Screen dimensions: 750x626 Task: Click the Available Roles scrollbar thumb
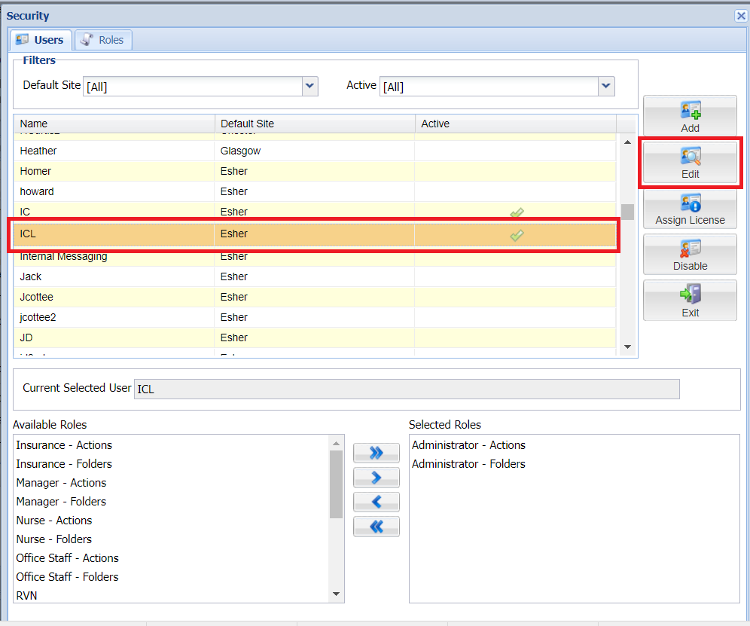click(337, 484)
